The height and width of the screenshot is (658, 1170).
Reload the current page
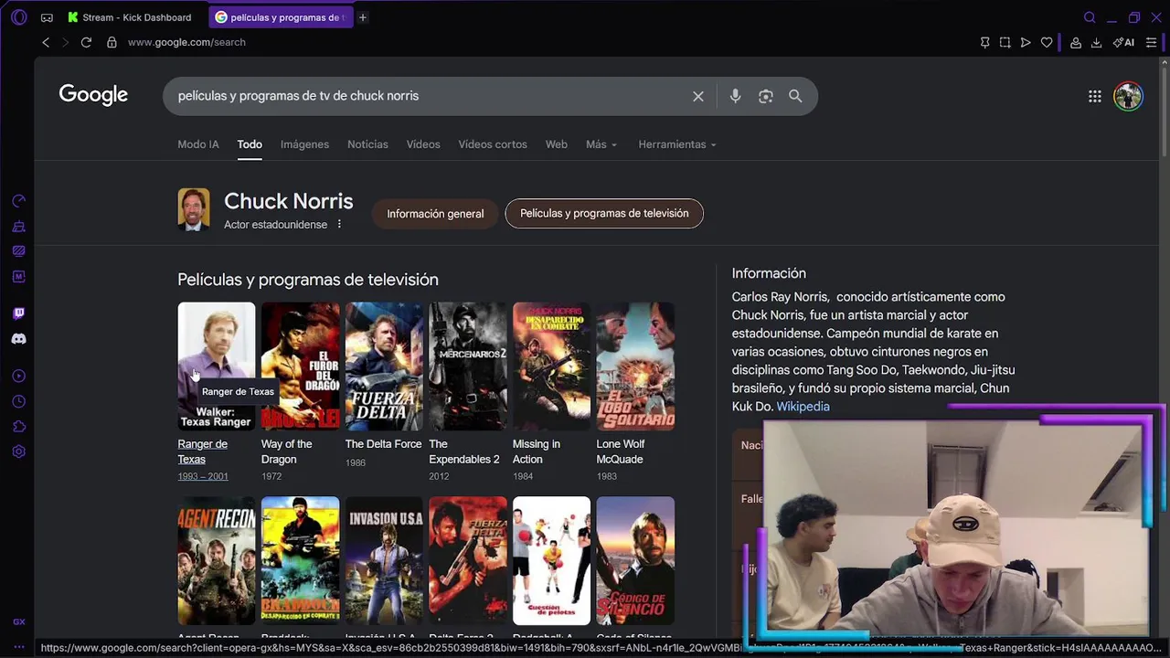click(x=86, y=42)
